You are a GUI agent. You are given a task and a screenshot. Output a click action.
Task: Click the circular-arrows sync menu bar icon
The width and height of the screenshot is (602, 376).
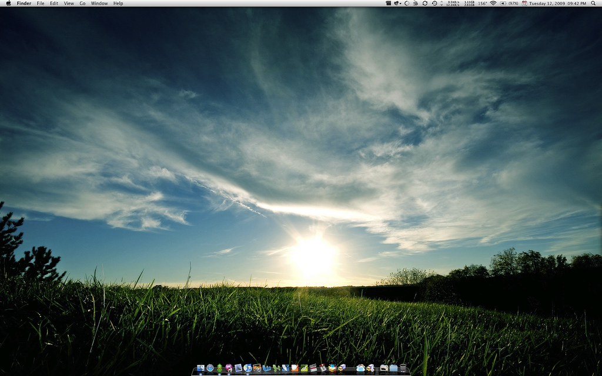tap(425, 3)
